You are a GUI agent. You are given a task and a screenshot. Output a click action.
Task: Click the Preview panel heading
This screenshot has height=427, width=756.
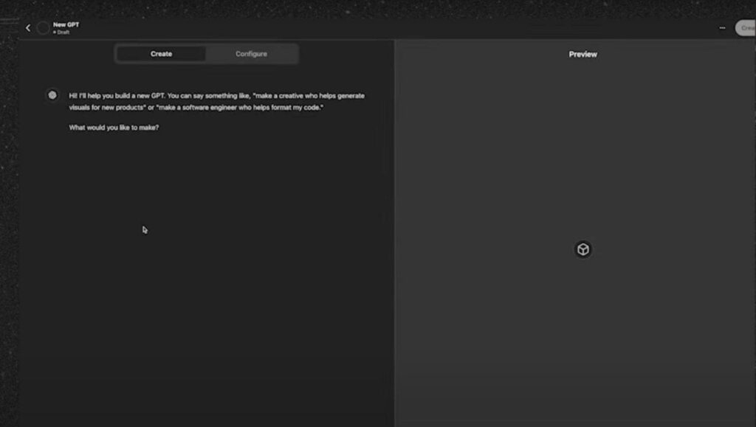[583, 55]
